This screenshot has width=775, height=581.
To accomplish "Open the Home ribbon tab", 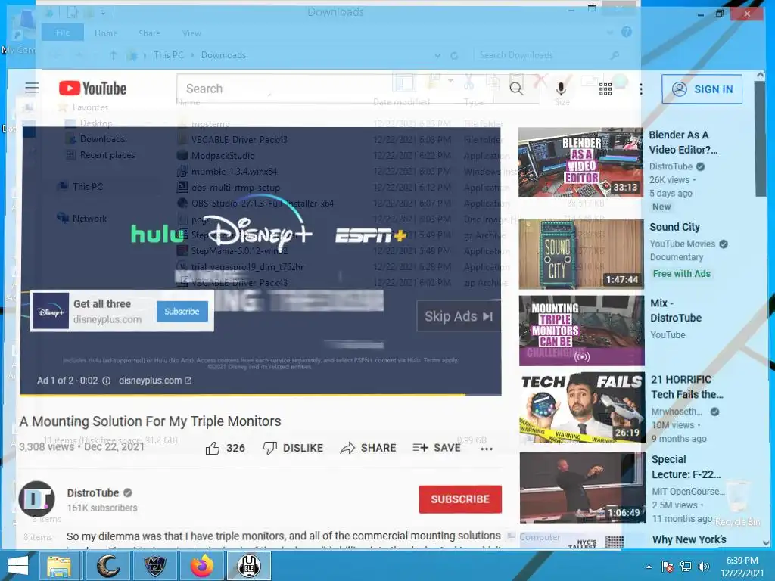I will pyautogui.click(x=106, y=33).
